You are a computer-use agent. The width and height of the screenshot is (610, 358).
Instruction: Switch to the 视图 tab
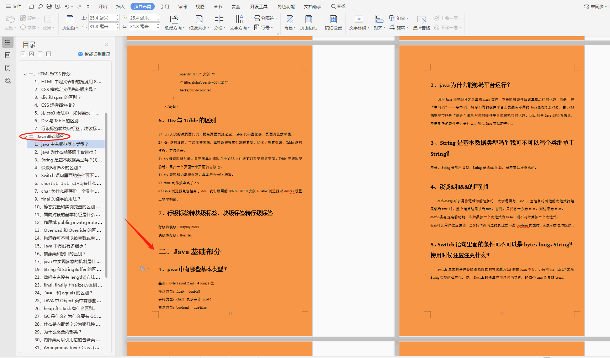[200, 6]
